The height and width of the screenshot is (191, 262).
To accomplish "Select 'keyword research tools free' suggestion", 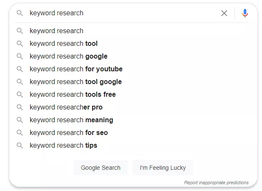I will (132, 95).
